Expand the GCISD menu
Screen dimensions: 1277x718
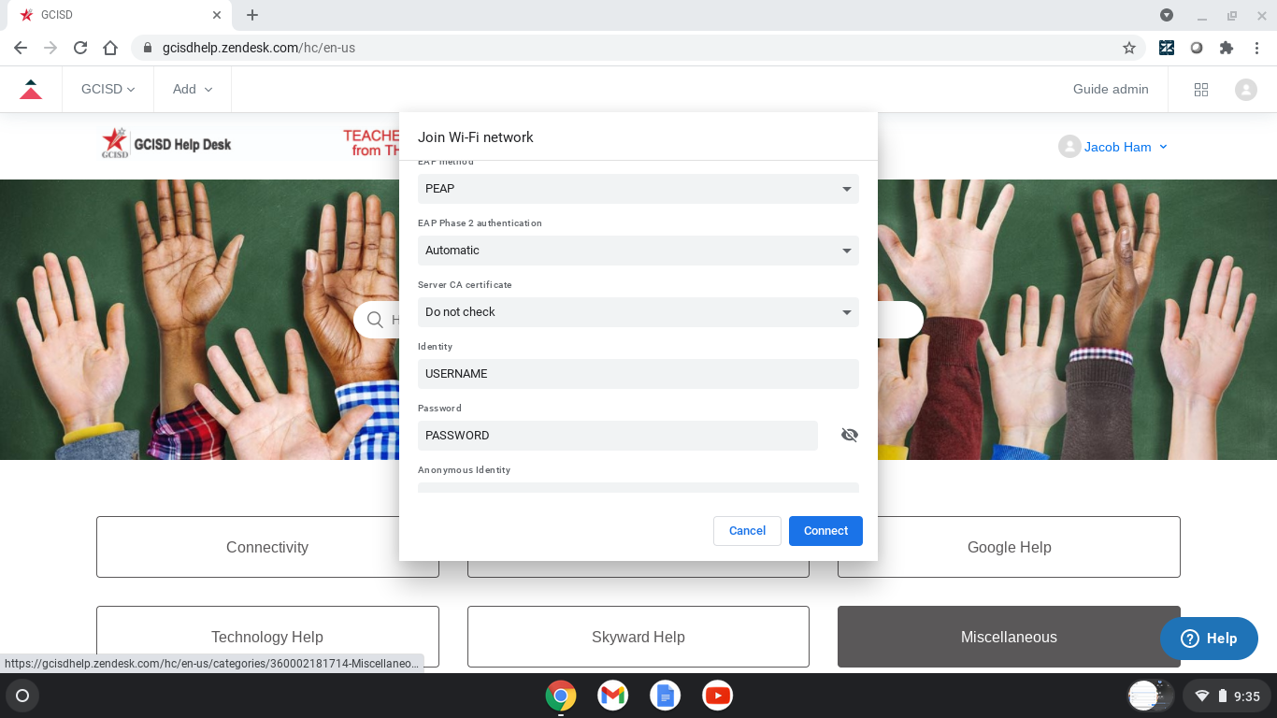108,90
